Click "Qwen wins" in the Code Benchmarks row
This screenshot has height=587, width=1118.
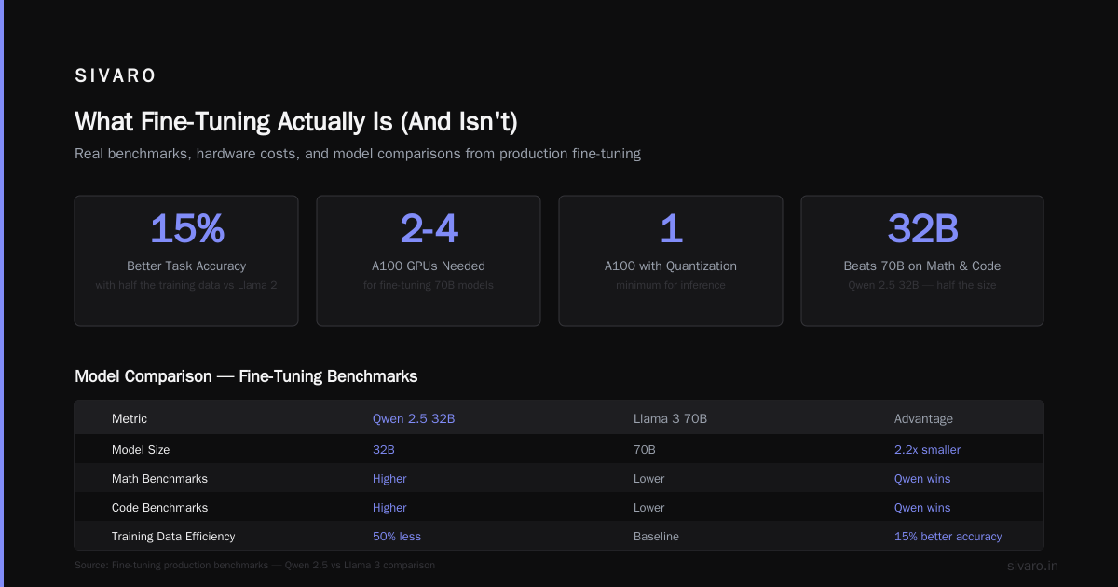922,508
